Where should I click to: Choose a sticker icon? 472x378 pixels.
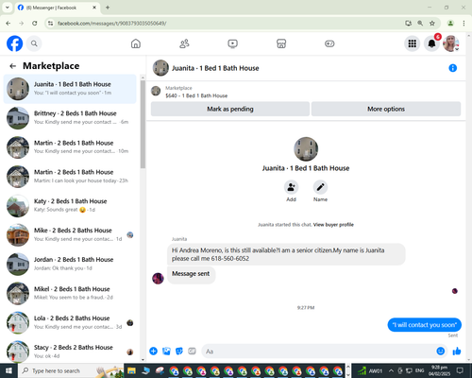click(179, 351)
